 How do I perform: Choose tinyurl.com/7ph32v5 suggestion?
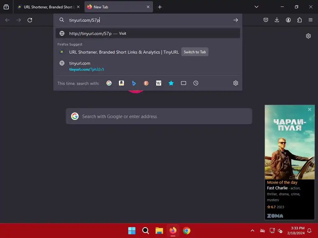148,66
